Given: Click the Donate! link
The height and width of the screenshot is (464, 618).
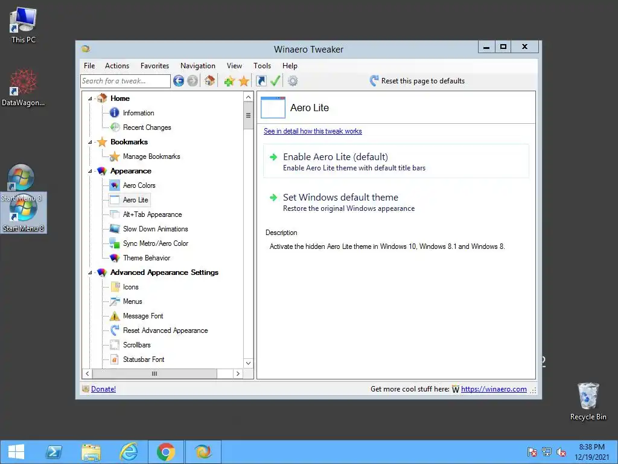Looking at the screenshot, I should click(103, 389).
